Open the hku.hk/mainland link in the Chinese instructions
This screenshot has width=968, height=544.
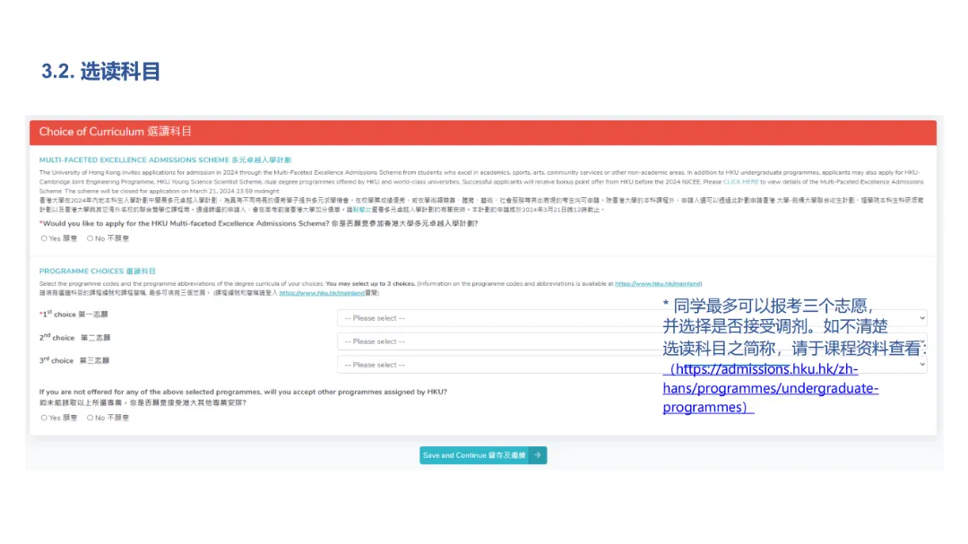[309, 292]
